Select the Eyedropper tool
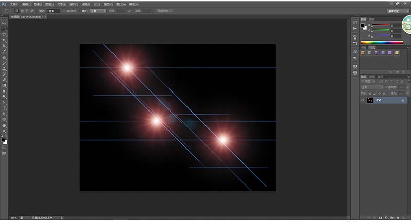 coord(4,51)
